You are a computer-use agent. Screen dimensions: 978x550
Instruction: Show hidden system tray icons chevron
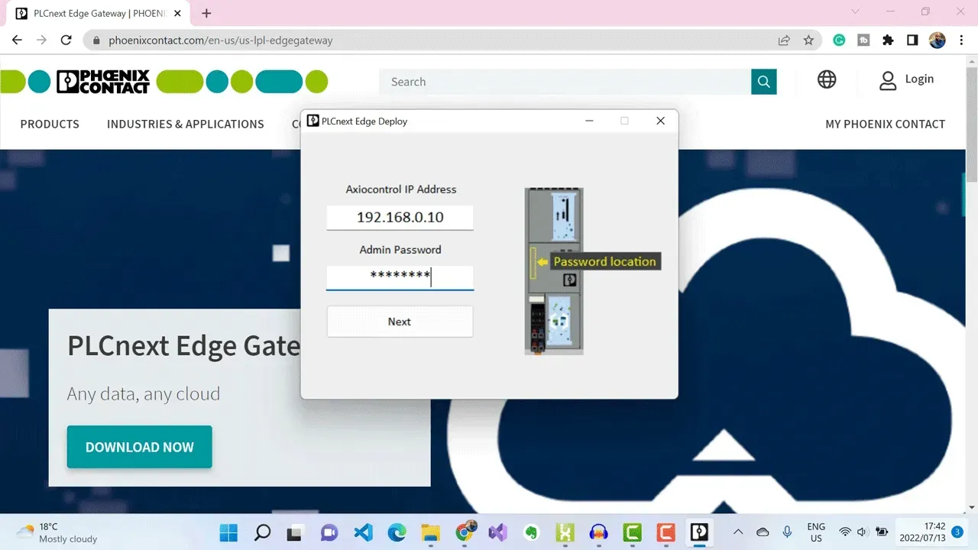click(x=738, y=532)
